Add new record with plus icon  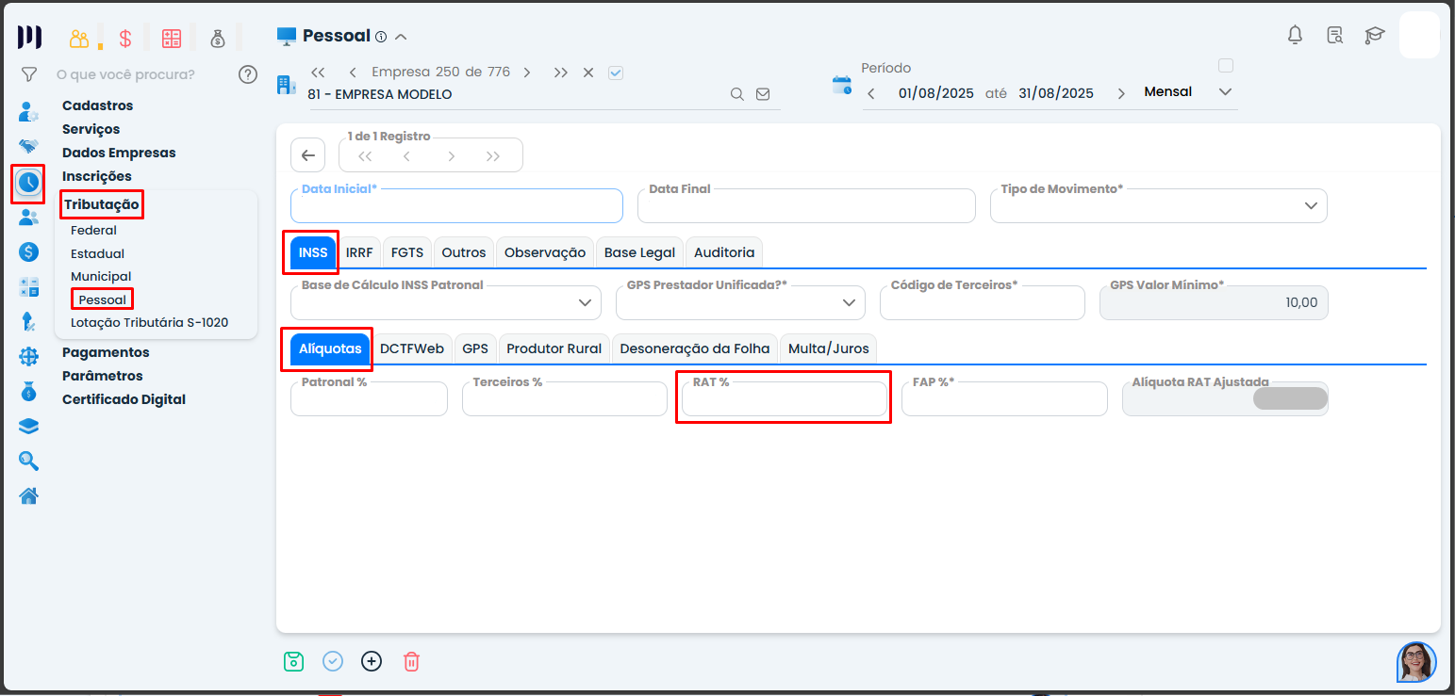(372, 661)
